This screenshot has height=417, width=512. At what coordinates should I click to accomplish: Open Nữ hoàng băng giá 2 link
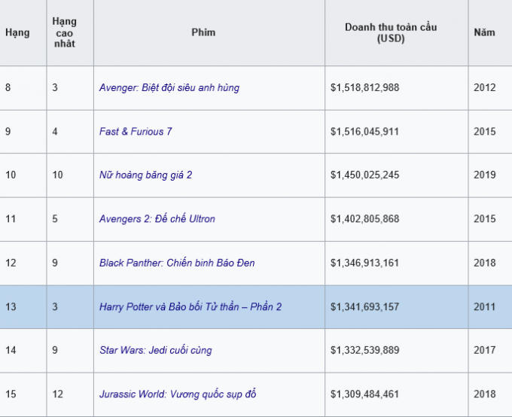pyautogui.click(x=145, y=175)
